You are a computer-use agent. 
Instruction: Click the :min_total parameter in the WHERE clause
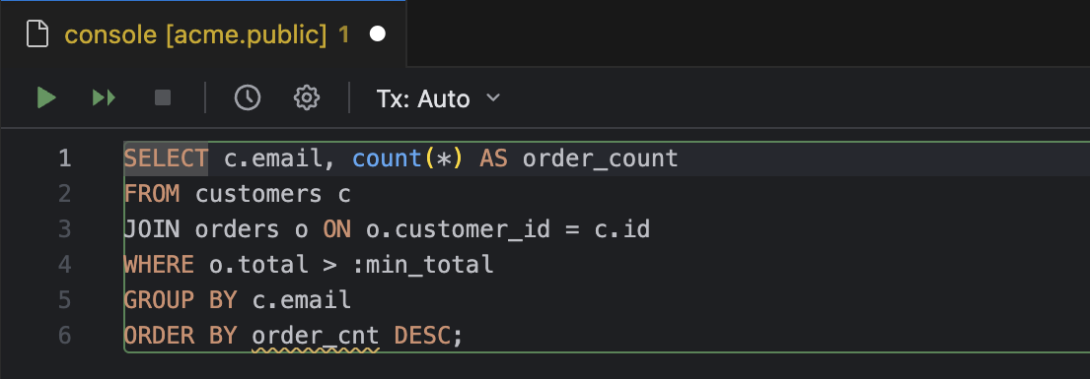(x=423, y=265)
